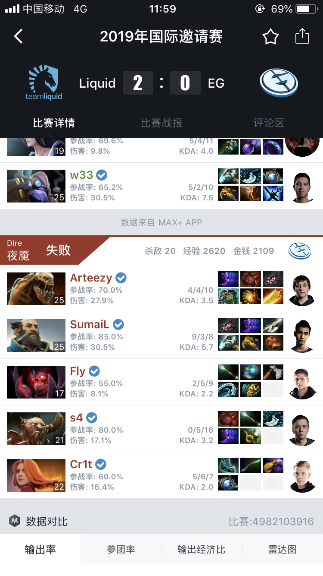Select the 比赛详情 tab

[x=54, y=123]
